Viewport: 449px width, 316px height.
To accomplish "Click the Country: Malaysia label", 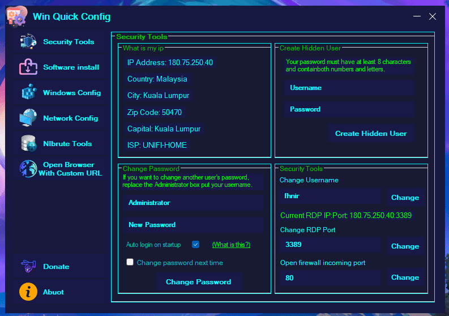I will coord(157,79).
